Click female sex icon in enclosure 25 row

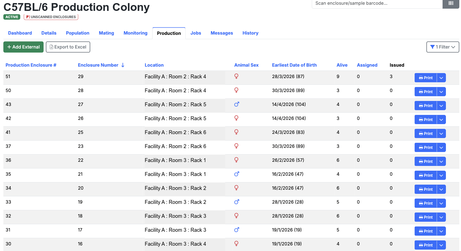[236, 132]
